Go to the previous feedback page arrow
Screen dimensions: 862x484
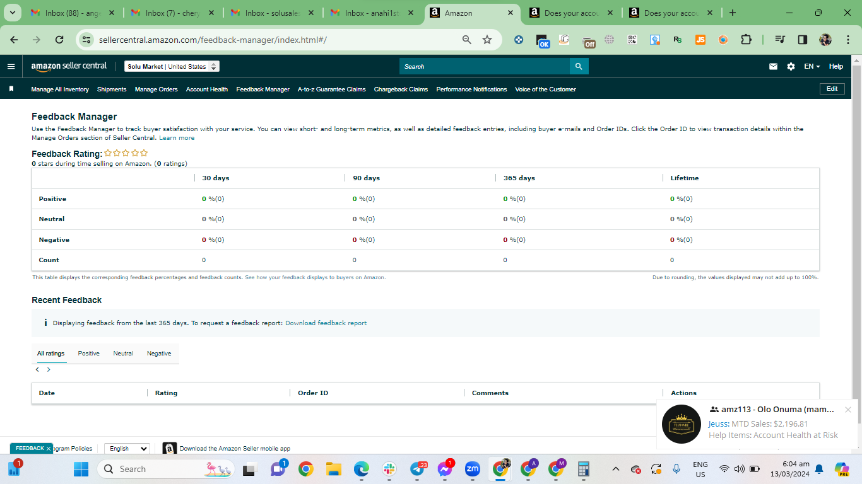click(x=37, y=370)
